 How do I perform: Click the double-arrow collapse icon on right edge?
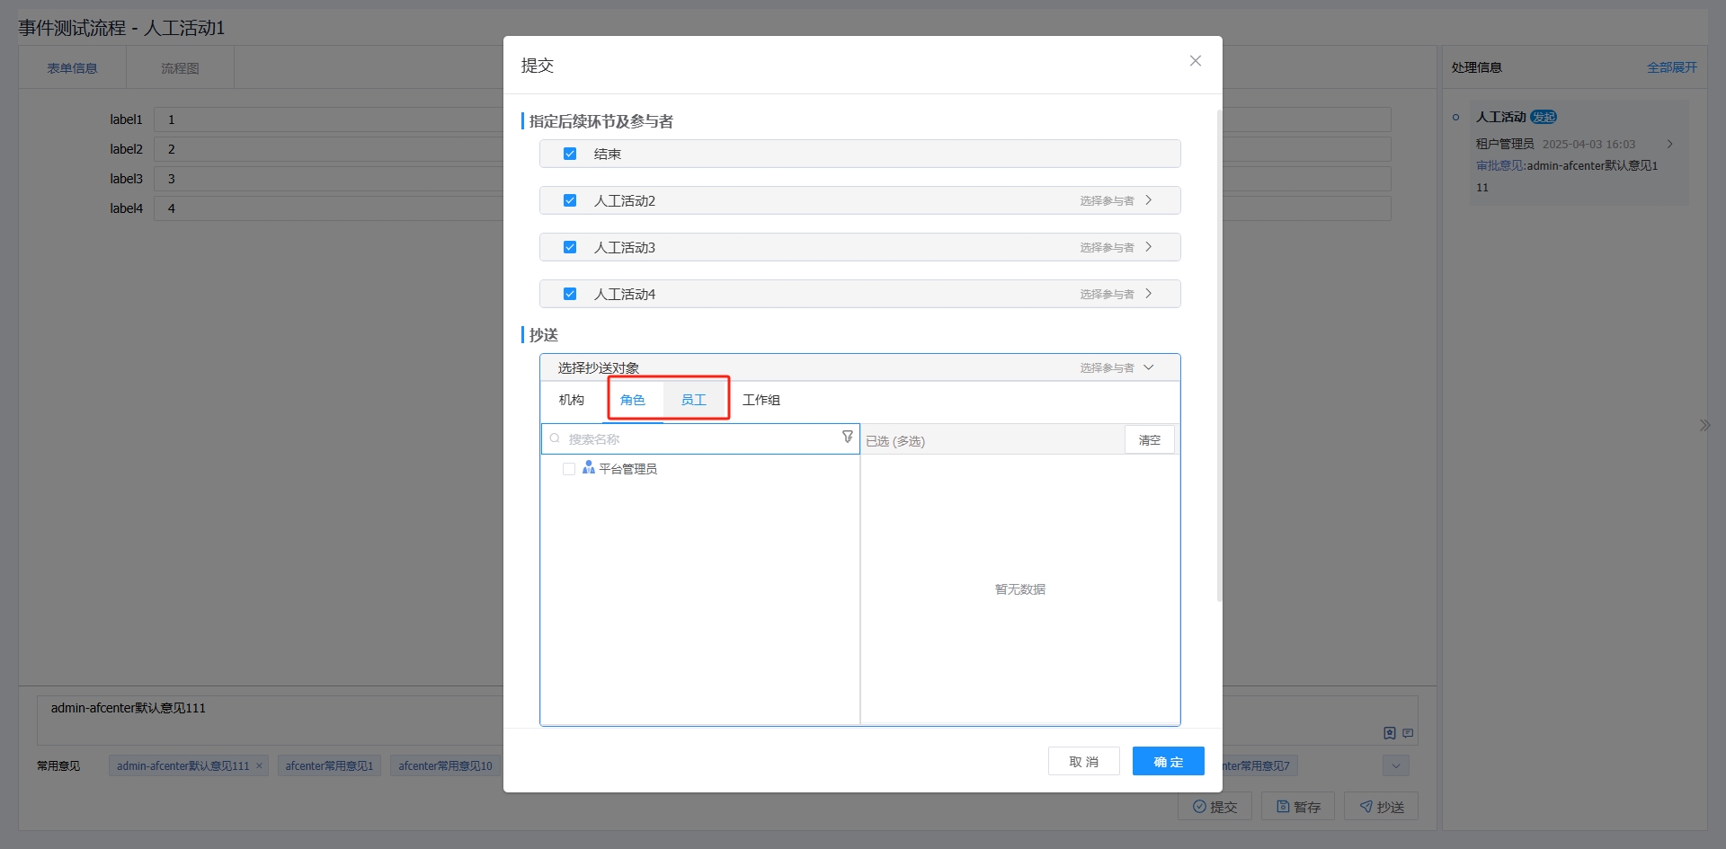coord(1704,425)
